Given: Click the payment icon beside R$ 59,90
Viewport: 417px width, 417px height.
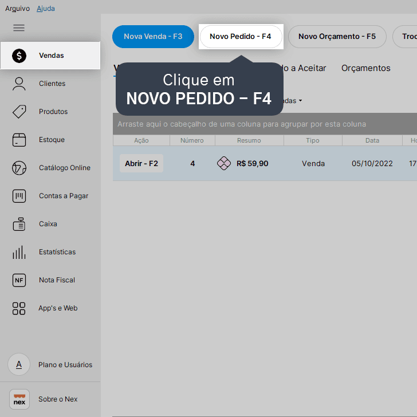Looking at the screenshot, I should 224,163.
